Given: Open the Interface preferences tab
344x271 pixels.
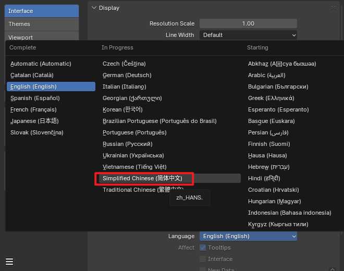Looking at the screenshot, I should 42,11.
